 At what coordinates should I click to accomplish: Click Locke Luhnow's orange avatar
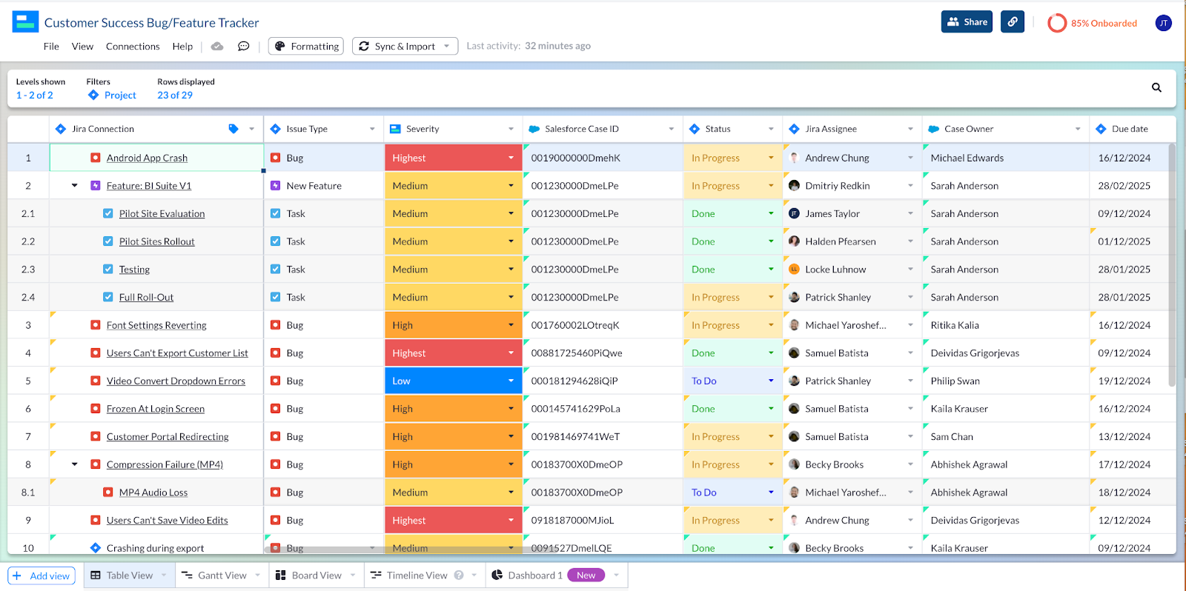coord(794,270)
